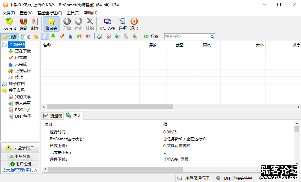Select 全部任务 in the tree

17,45
